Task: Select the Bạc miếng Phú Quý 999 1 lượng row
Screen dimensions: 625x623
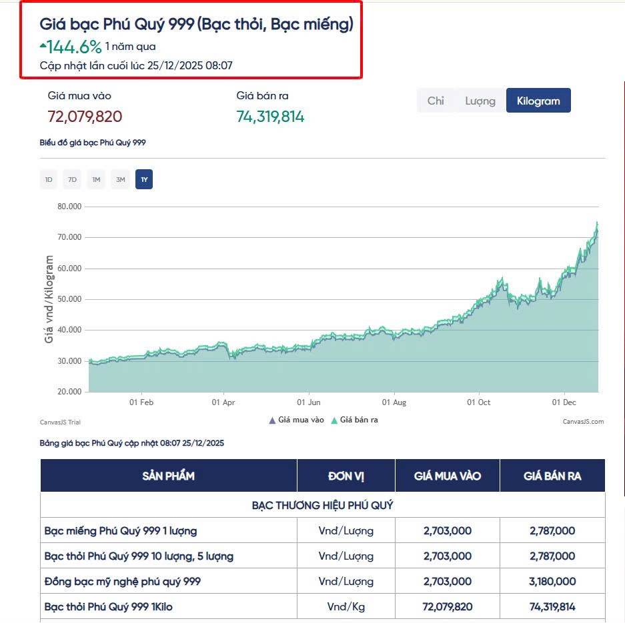Action: pos(121,531)
